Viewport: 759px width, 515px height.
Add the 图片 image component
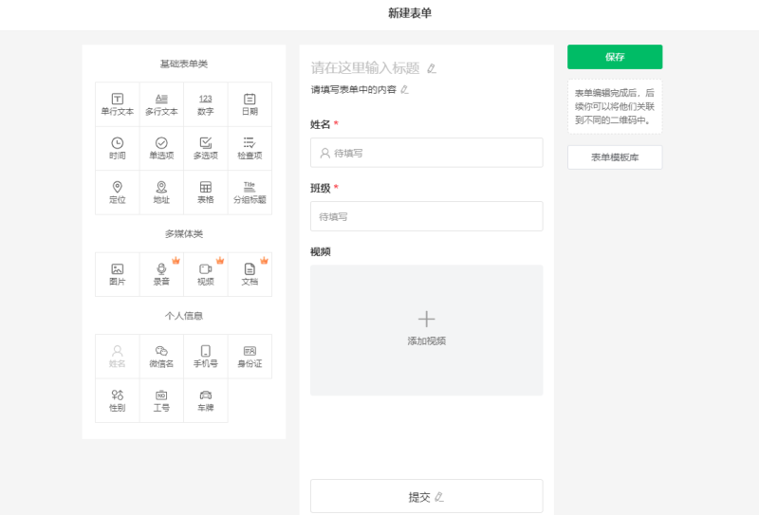117,274
